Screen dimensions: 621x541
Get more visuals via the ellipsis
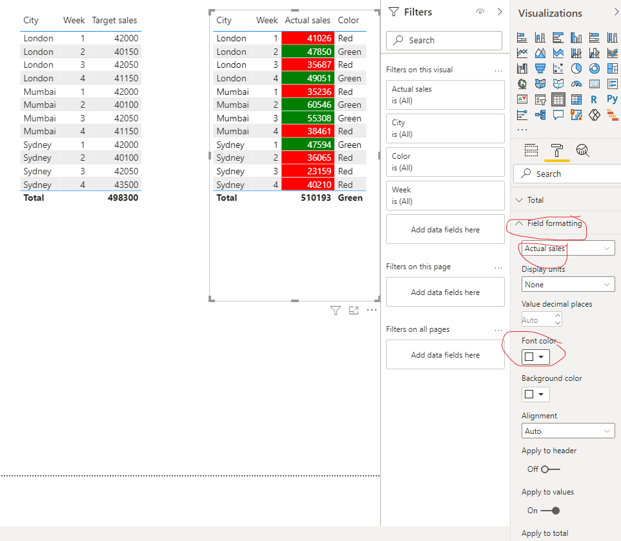click(522, 130)
